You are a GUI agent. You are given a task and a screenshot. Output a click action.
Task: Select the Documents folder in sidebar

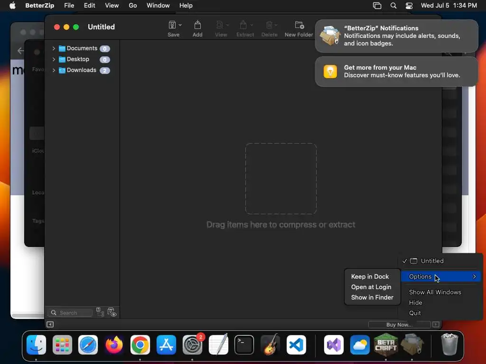(x=82, y=48)
